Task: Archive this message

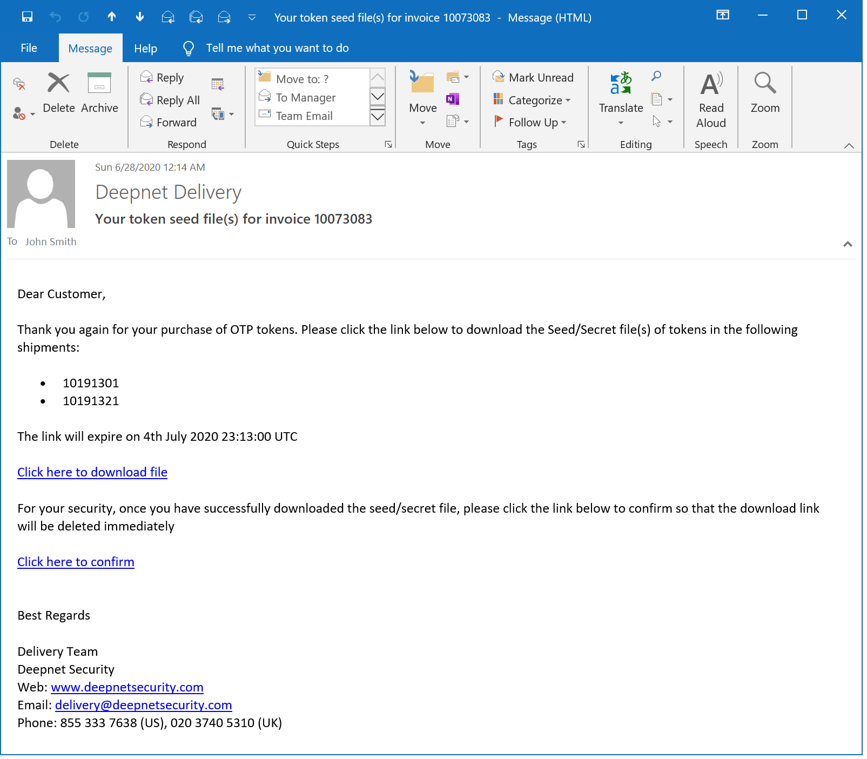Action: pos(99,93)
